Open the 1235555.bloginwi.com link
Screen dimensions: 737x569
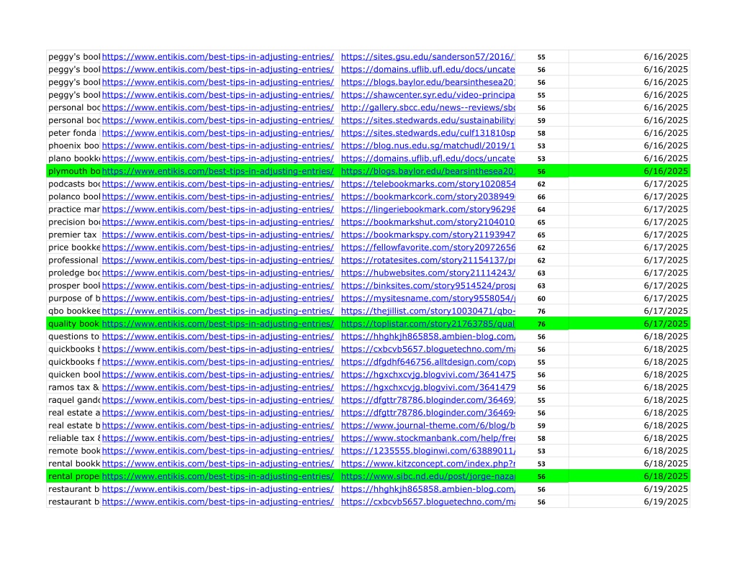point(428,450)
